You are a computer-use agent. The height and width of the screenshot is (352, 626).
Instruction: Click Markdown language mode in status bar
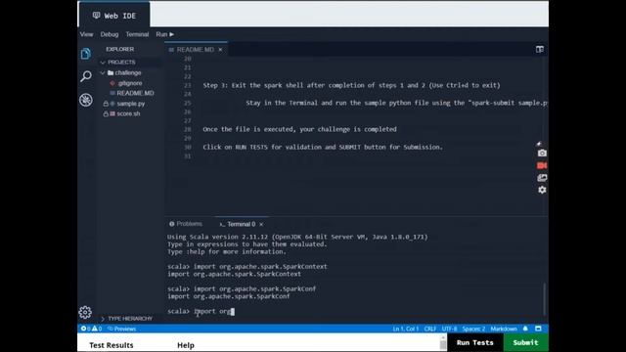coord(504,329)
